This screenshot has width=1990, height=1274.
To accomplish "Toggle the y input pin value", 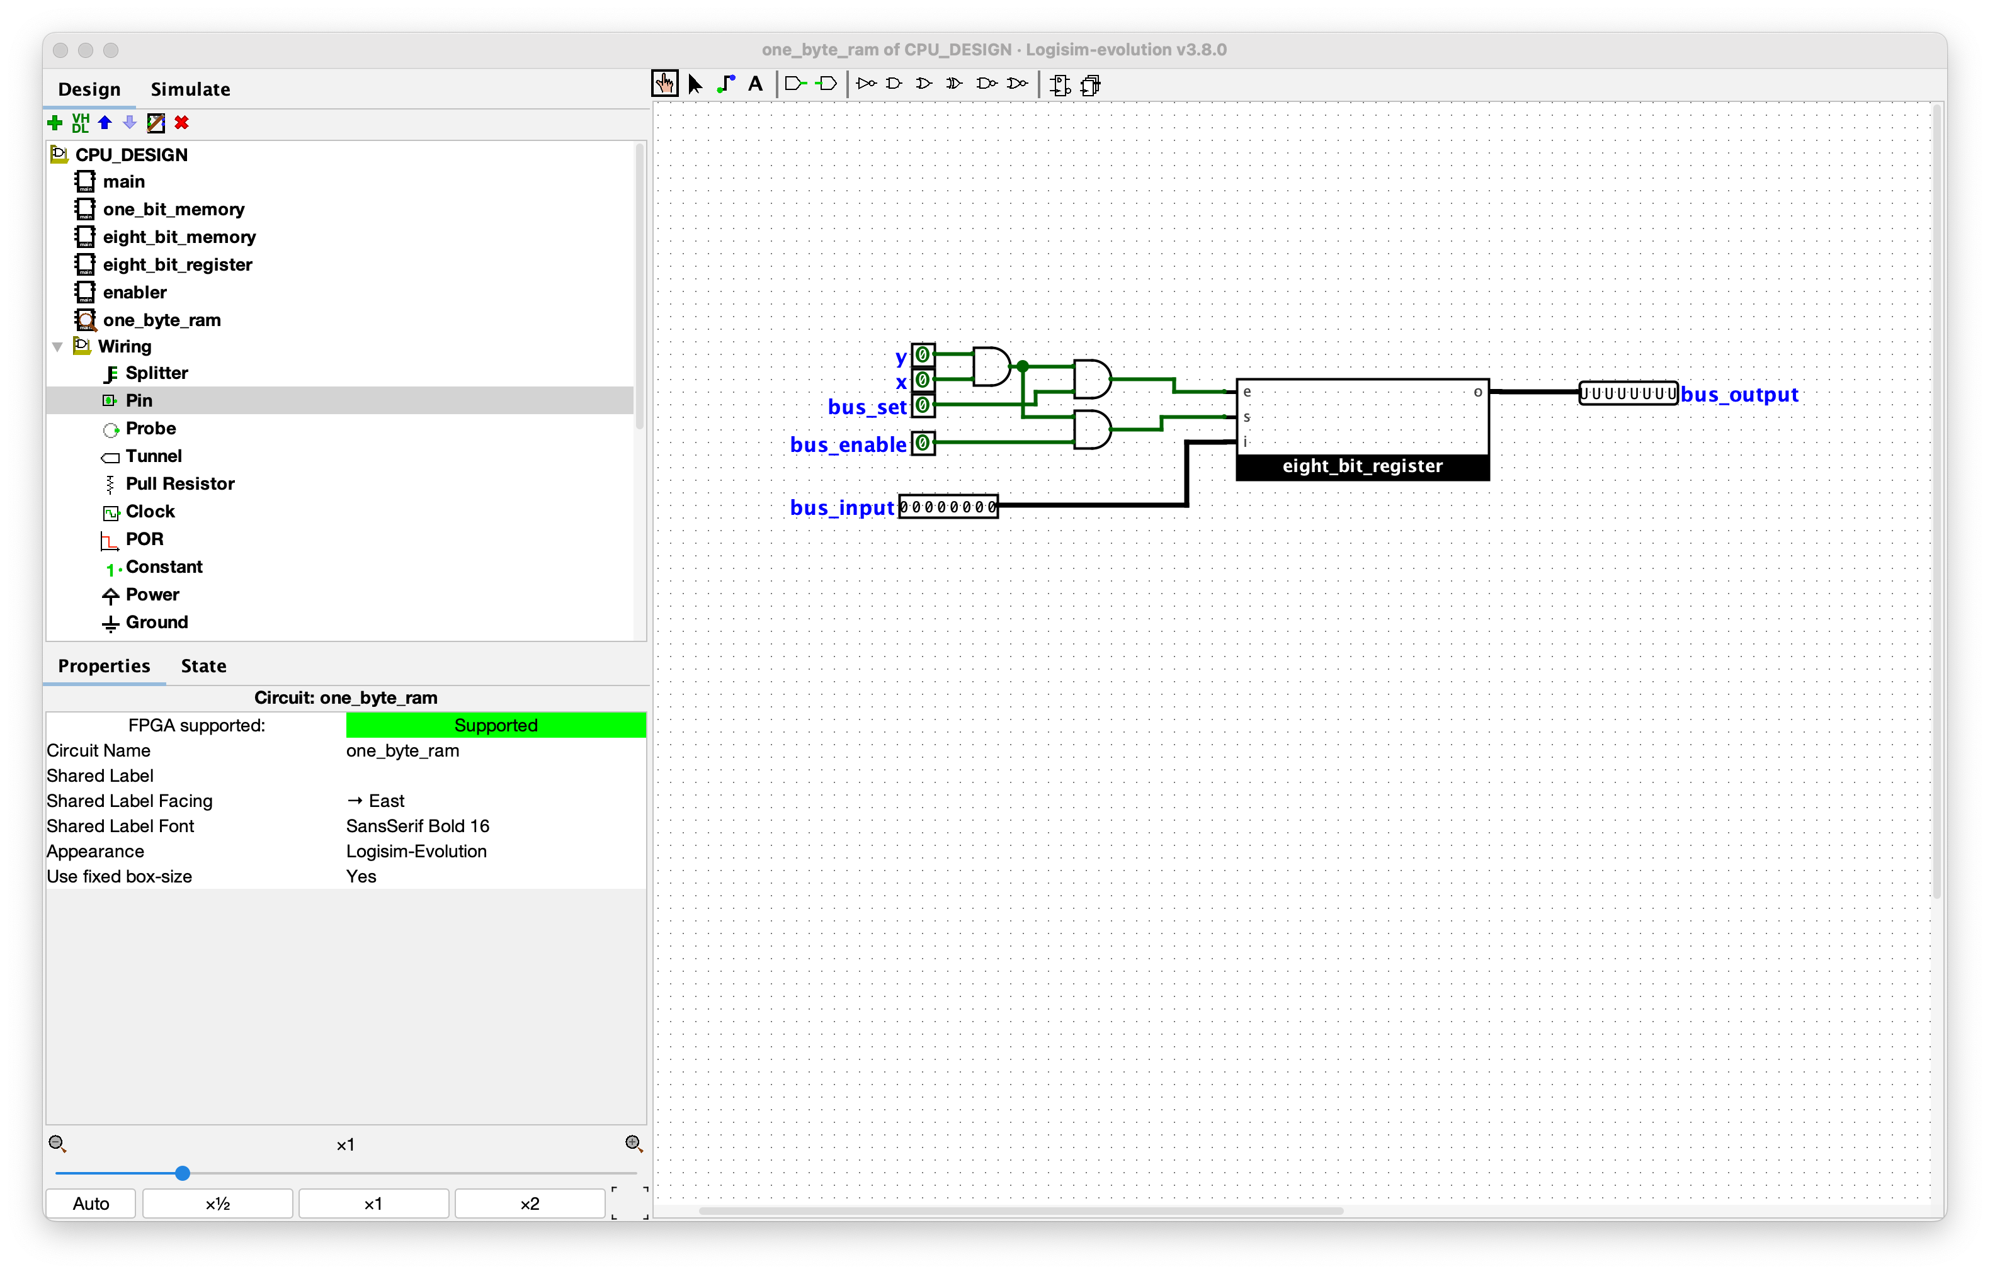I will tap(923, 355).
